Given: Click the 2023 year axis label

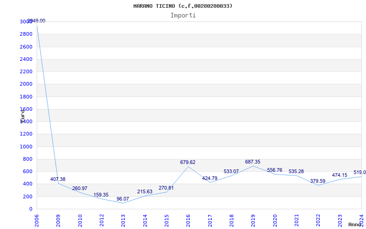Looking at the screenshot, I should click(x=340, y=221).
